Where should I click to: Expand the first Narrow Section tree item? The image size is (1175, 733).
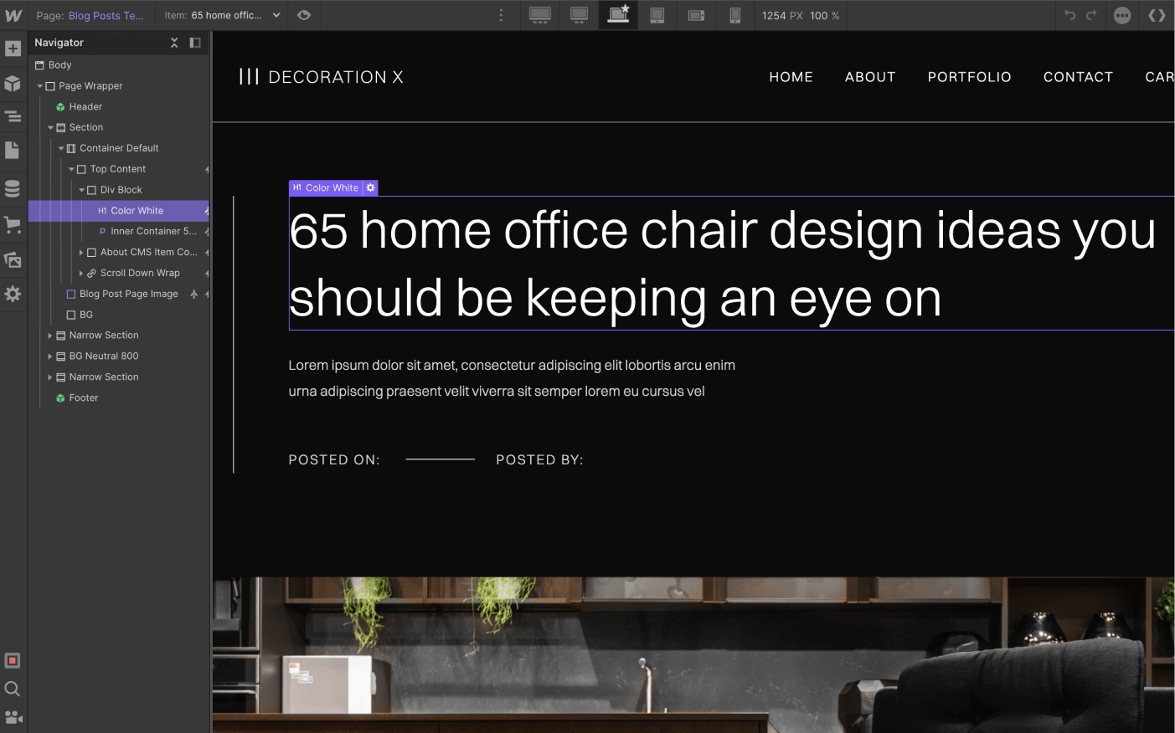click(50, 335)
